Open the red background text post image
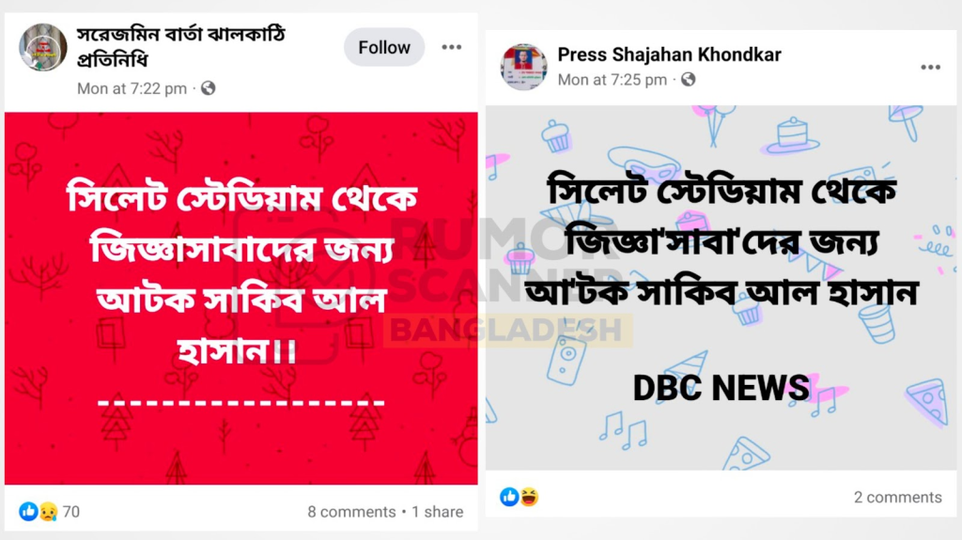This screenshot has width=962, height=540. pyautogui.click(x=241, y=299)
